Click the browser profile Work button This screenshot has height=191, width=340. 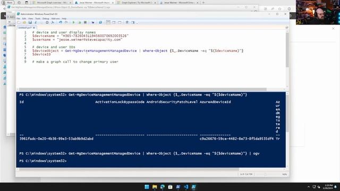click(7, 3)
